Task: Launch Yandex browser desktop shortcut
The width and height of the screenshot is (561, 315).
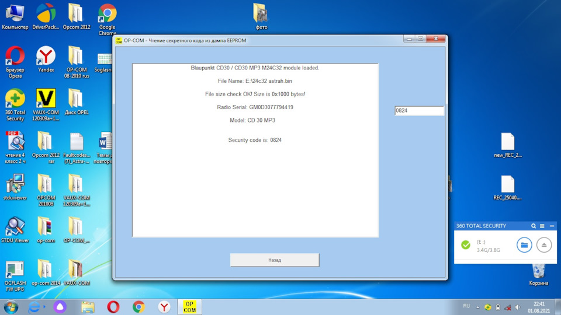Action: click(x=46, y=60)
